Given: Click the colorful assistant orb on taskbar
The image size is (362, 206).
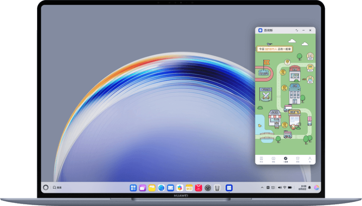Looking at the screenshot, I should click(317, 188).
